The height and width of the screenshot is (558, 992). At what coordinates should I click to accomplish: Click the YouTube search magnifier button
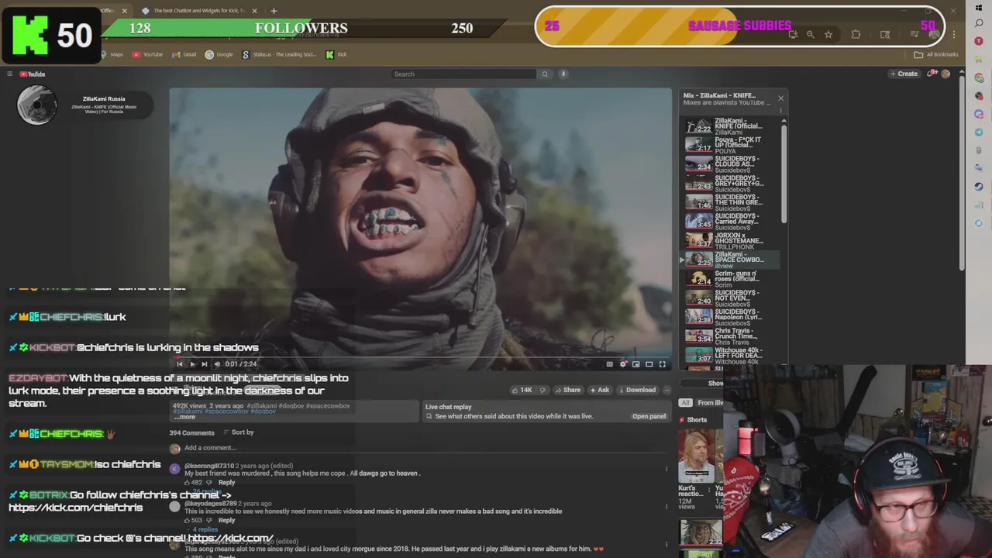tap(545, 74)
